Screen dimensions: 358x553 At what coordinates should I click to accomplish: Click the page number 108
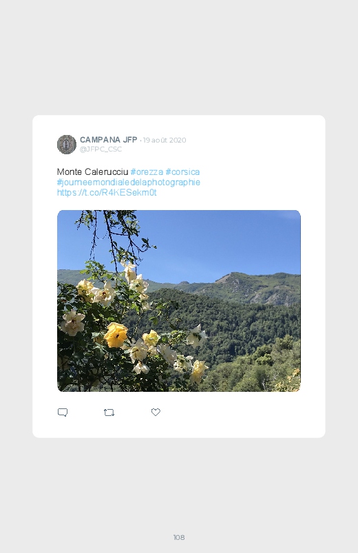[179, 537]
